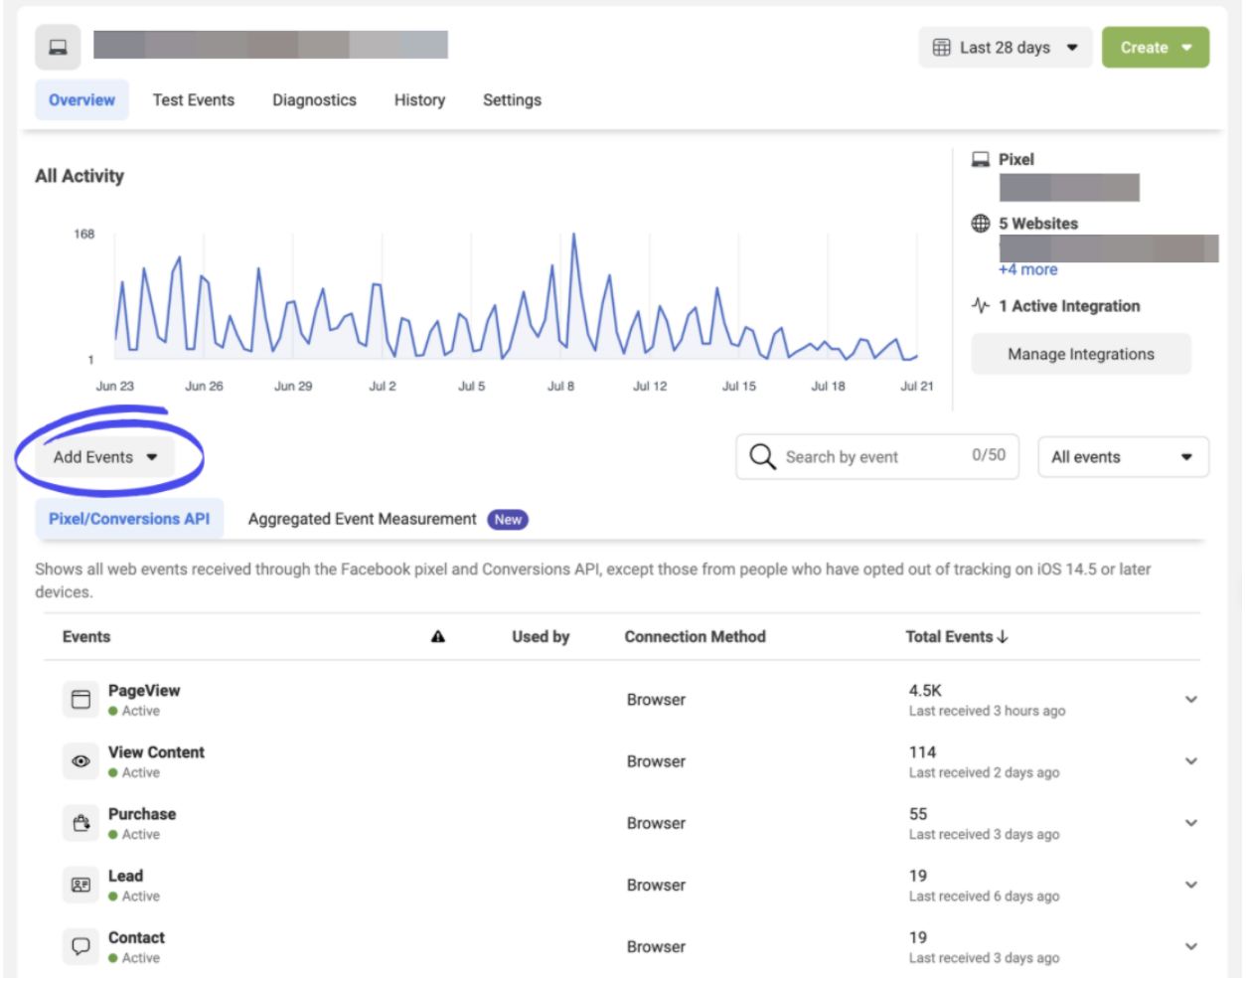
Task: Click the activity pulse icon for integrations
Action: [981, 305]
